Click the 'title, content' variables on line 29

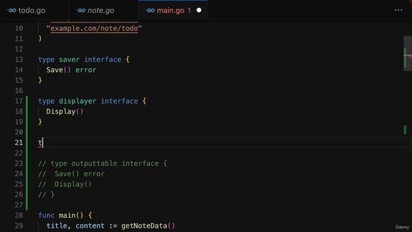(x=75, y=226)
